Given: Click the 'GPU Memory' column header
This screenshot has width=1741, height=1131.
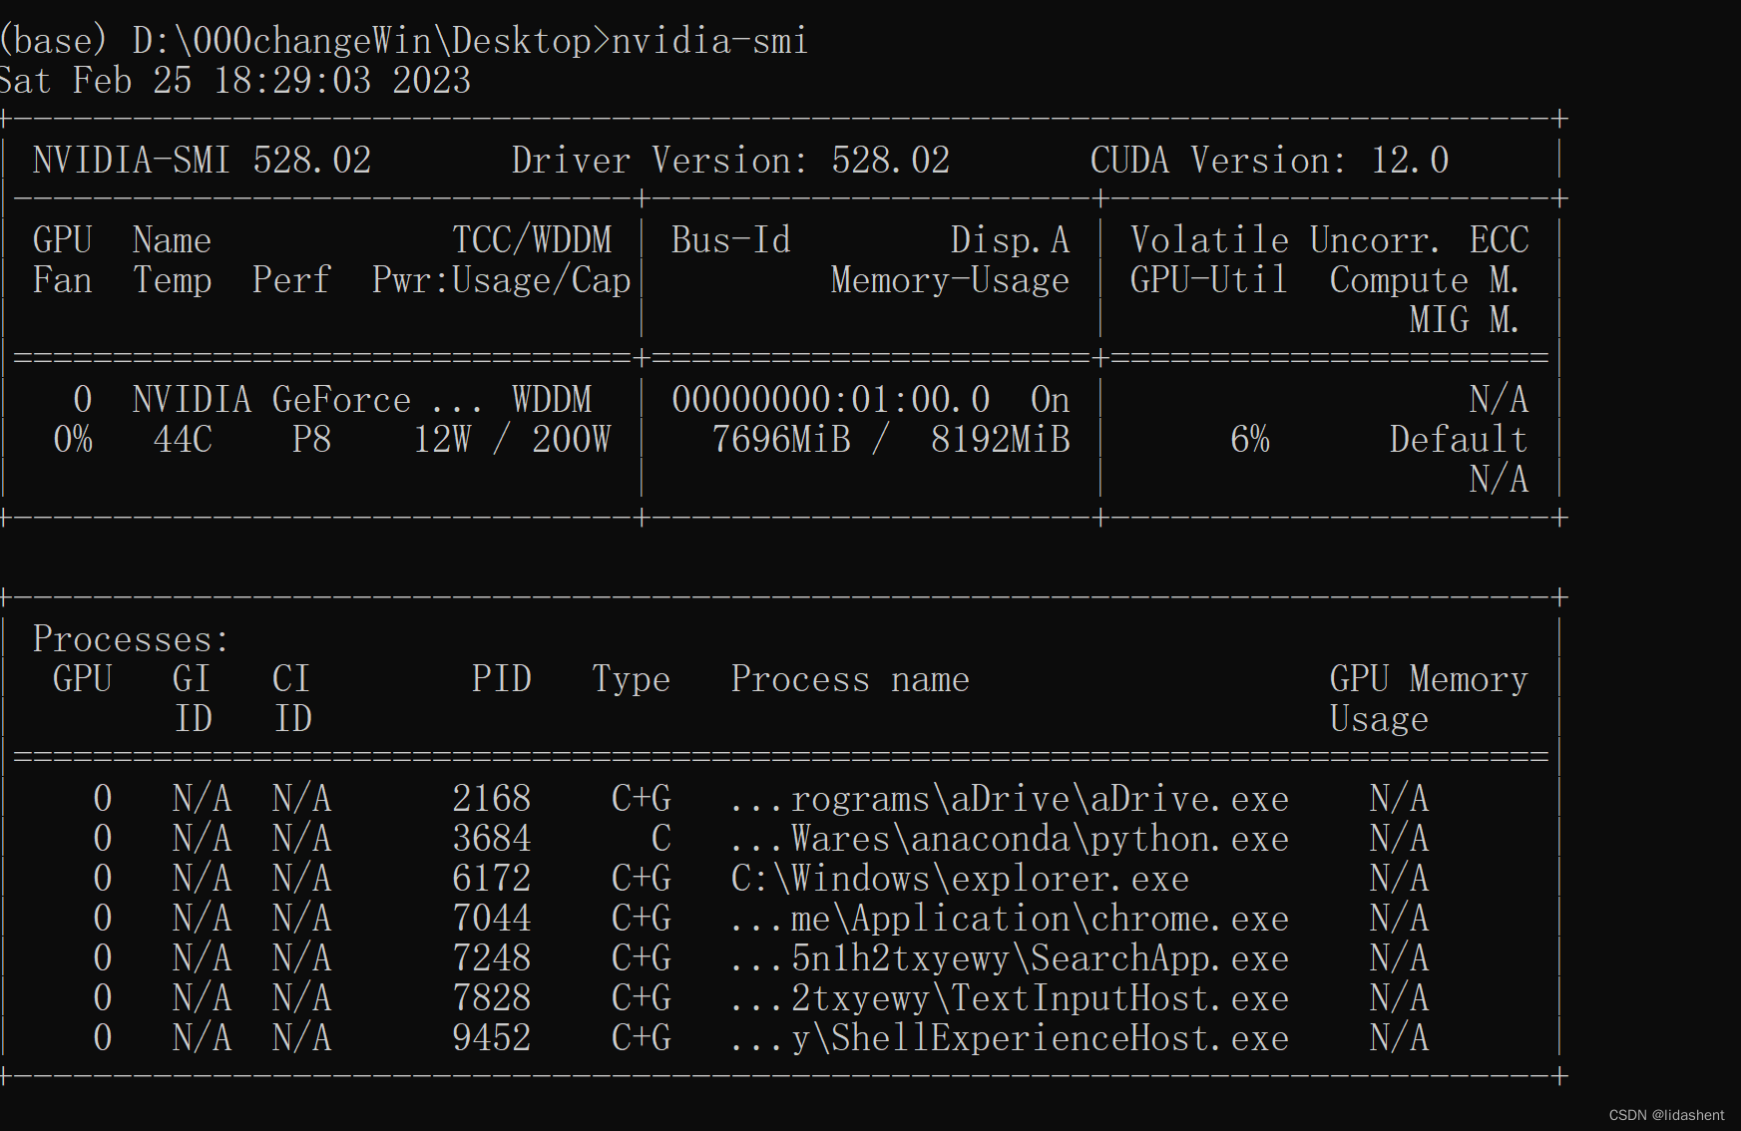Looking at the screenshot, I should coord(1429,679).
